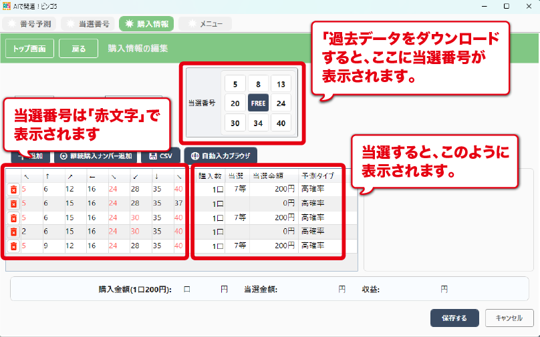Sort by the 購入数 column header

tap(210, 176)
